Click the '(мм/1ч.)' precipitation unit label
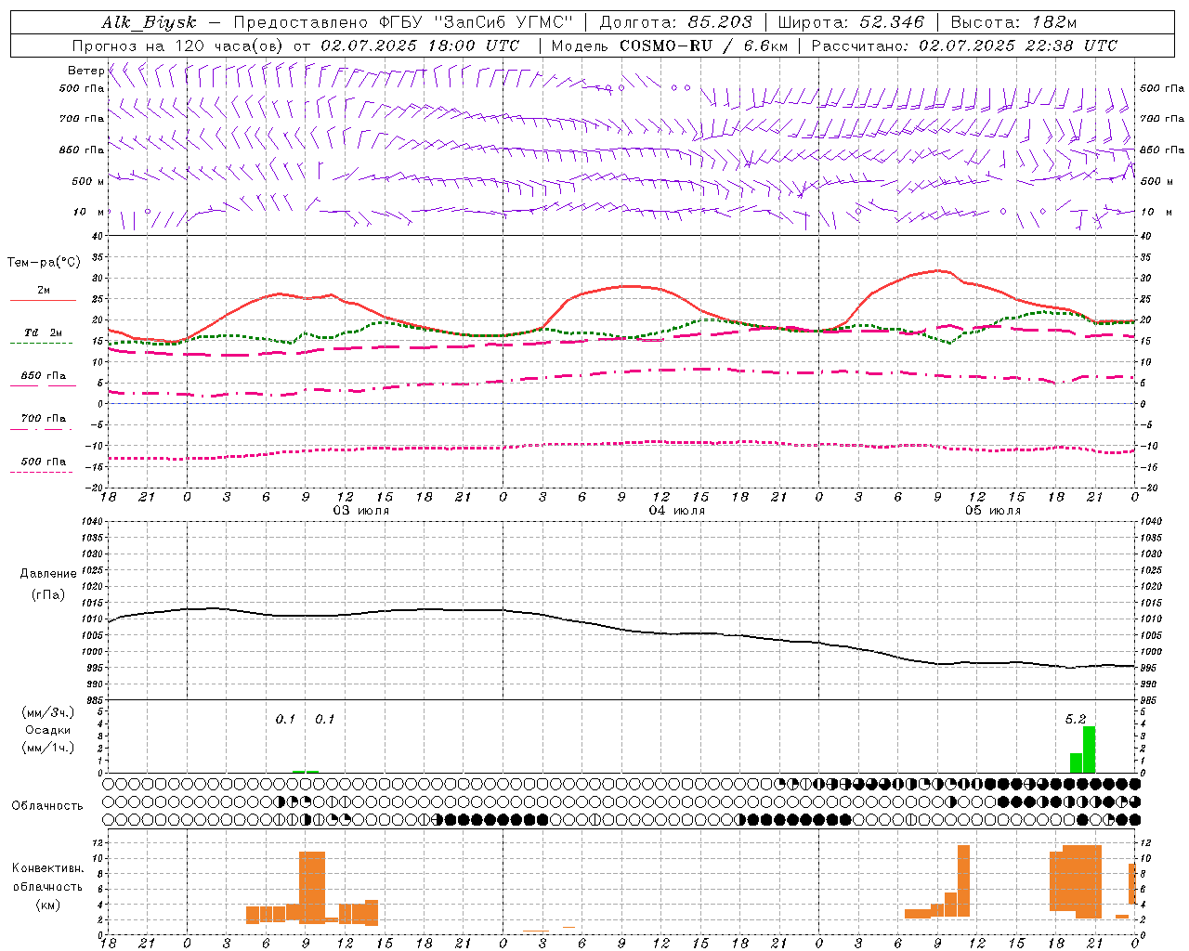The width and height of the screenshot is (1189, 951). point(47,748)
